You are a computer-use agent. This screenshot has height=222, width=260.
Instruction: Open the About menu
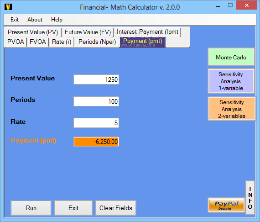coord(35,20)
